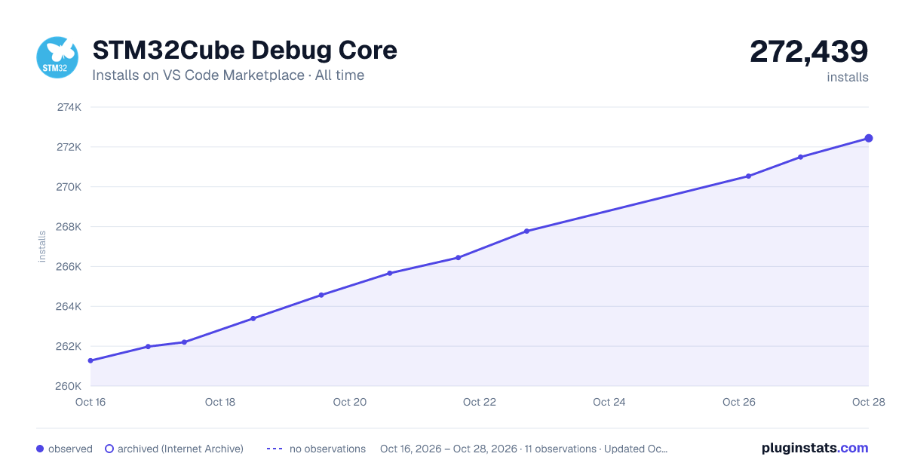Select the data point near 268K after Oct 22
Image resolution: width=905 pixels, height=475 pixels.
(526, 231)
